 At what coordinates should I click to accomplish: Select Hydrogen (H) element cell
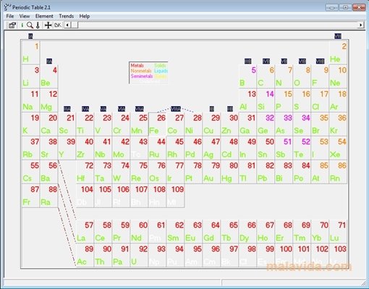pyautogui.click(x=30, y=53)
